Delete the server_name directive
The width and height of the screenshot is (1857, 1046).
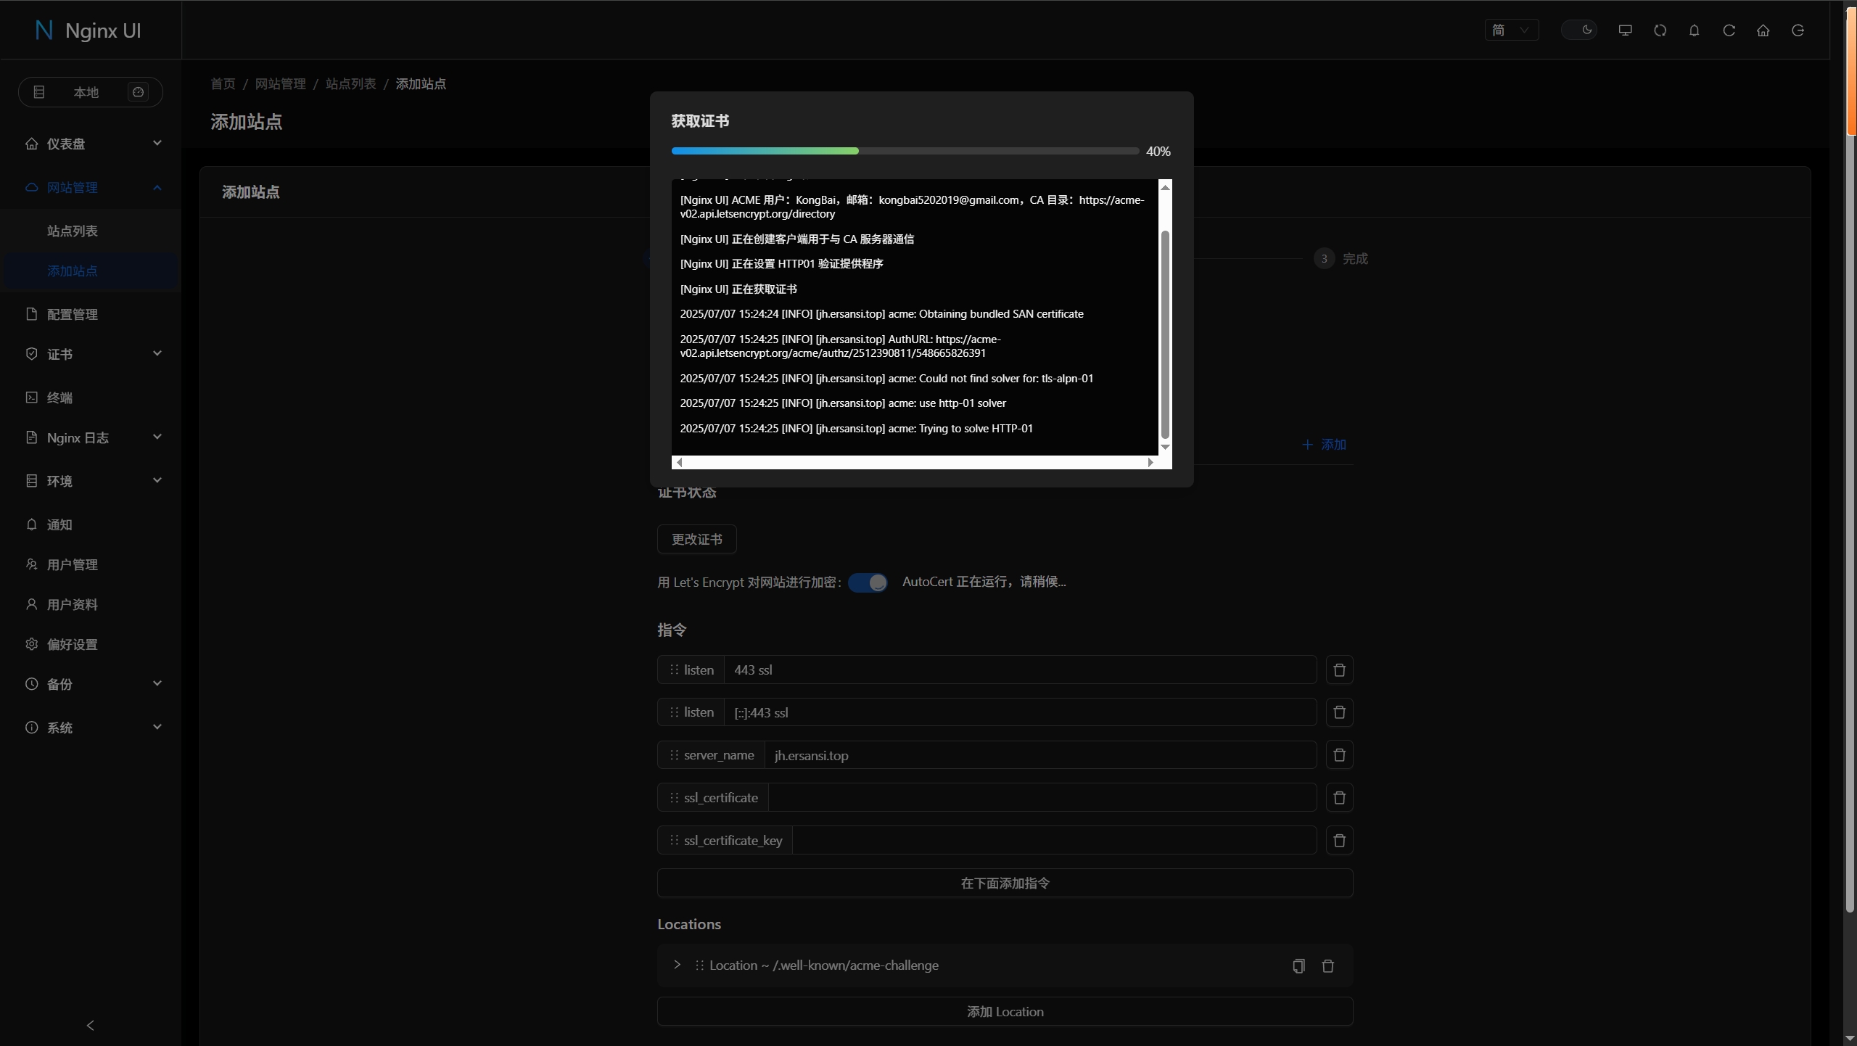pyautogui.click(x=1339, y=755)
